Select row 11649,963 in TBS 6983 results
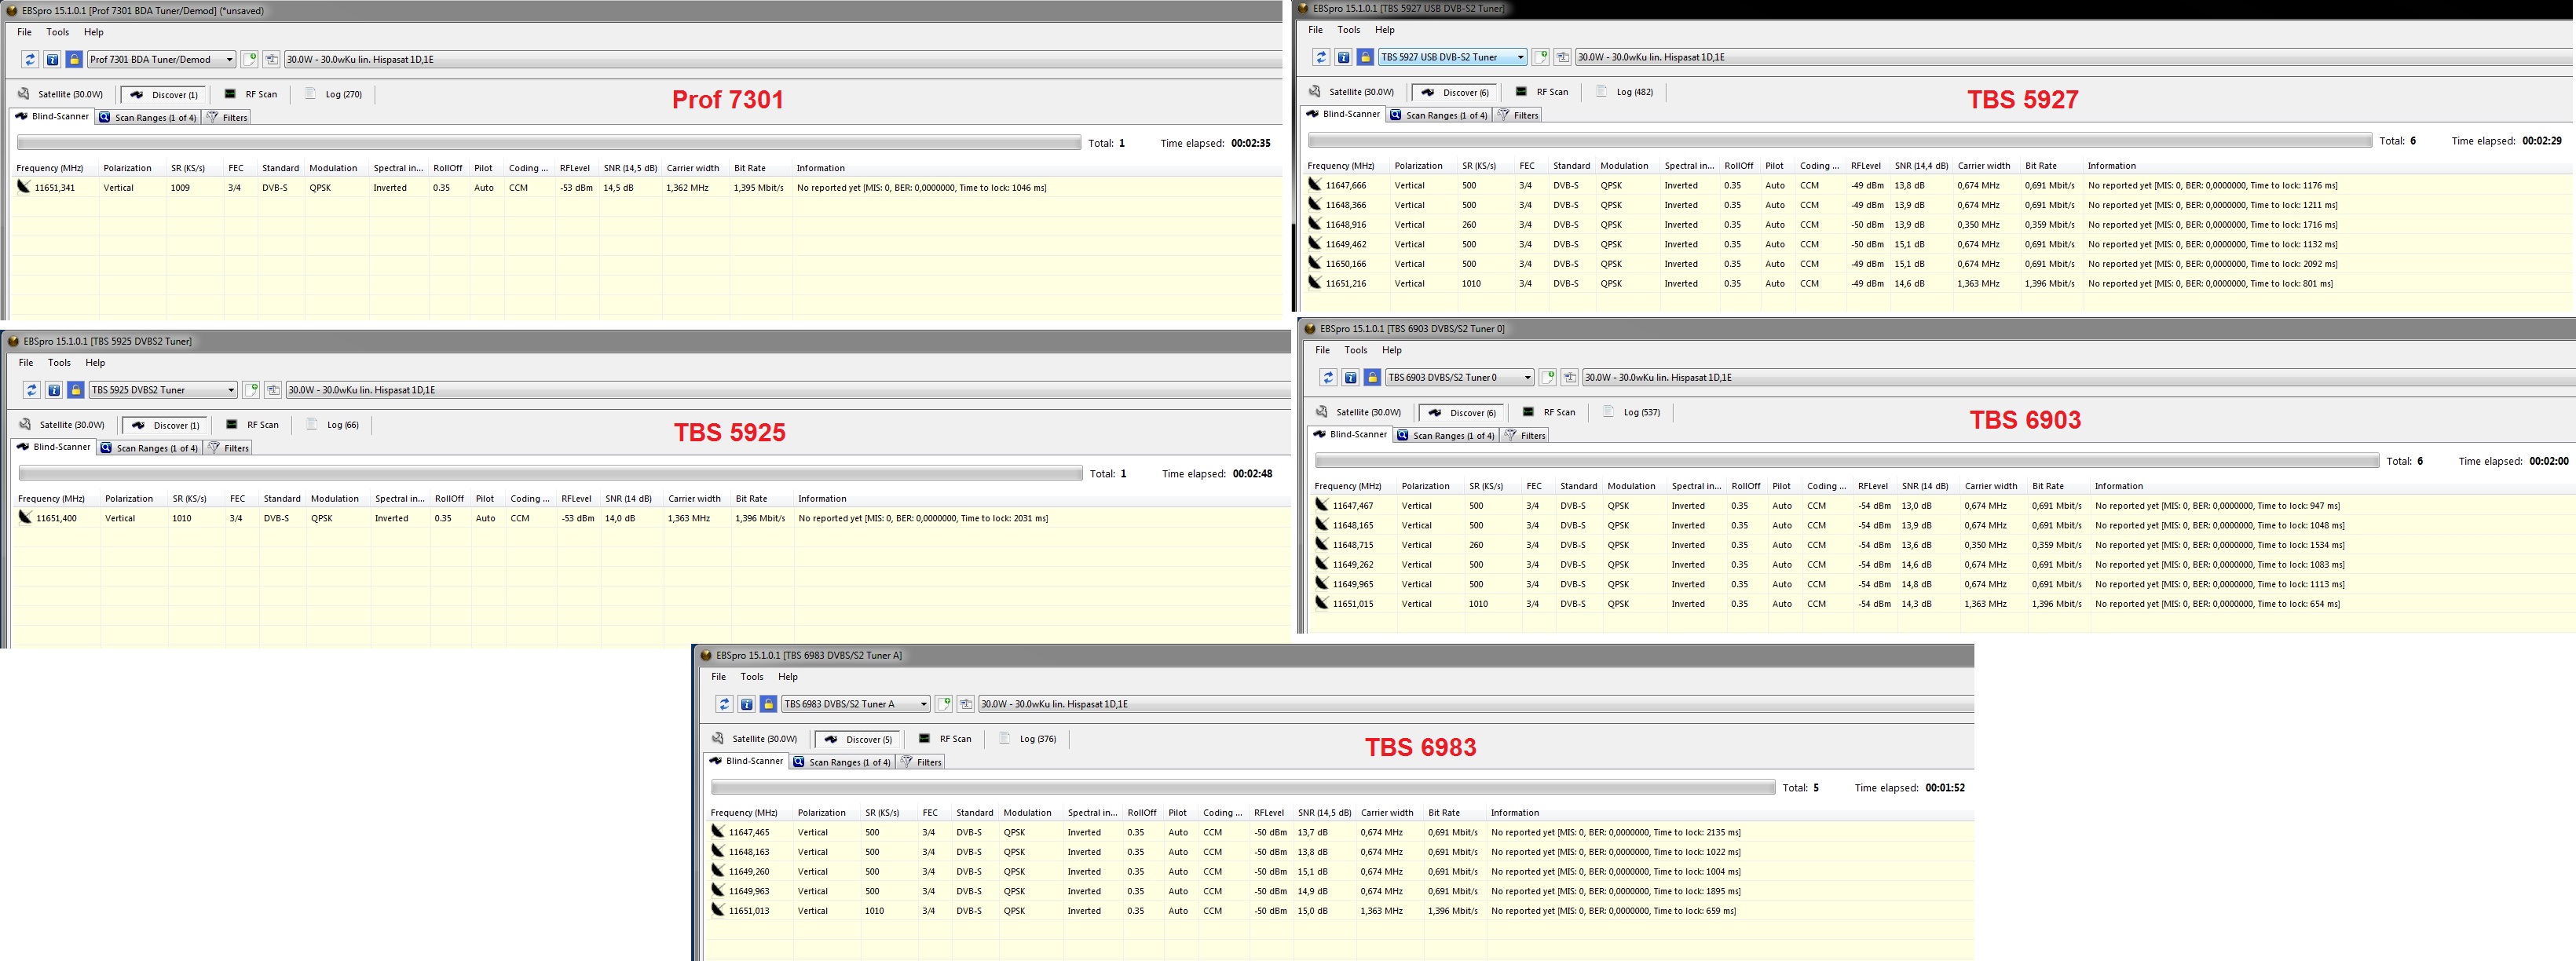 (1340, 891)
